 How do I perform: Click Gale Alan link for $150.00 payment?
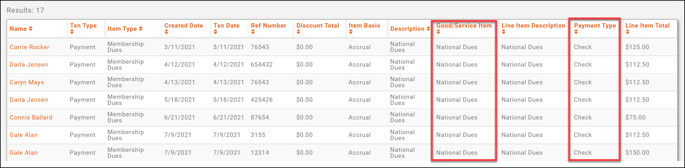click(24, 153)
